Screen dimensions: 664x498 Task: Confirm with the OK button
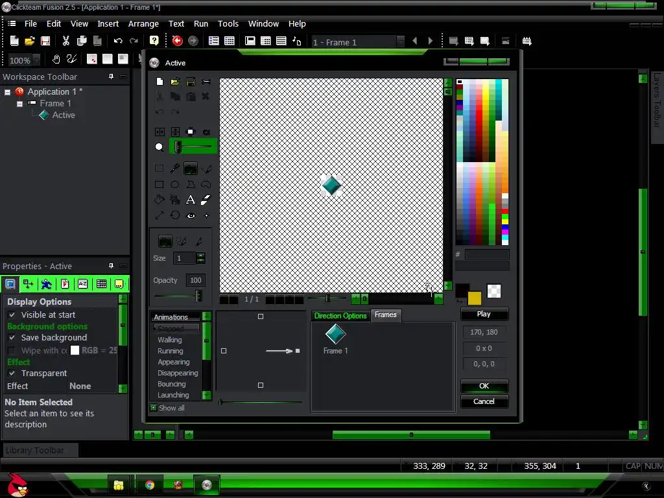484,386
